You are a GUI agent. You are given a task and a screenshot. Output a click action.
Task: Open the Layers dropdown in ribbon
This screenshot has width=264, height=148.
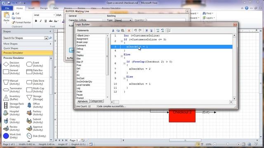(x=209, y=18)
